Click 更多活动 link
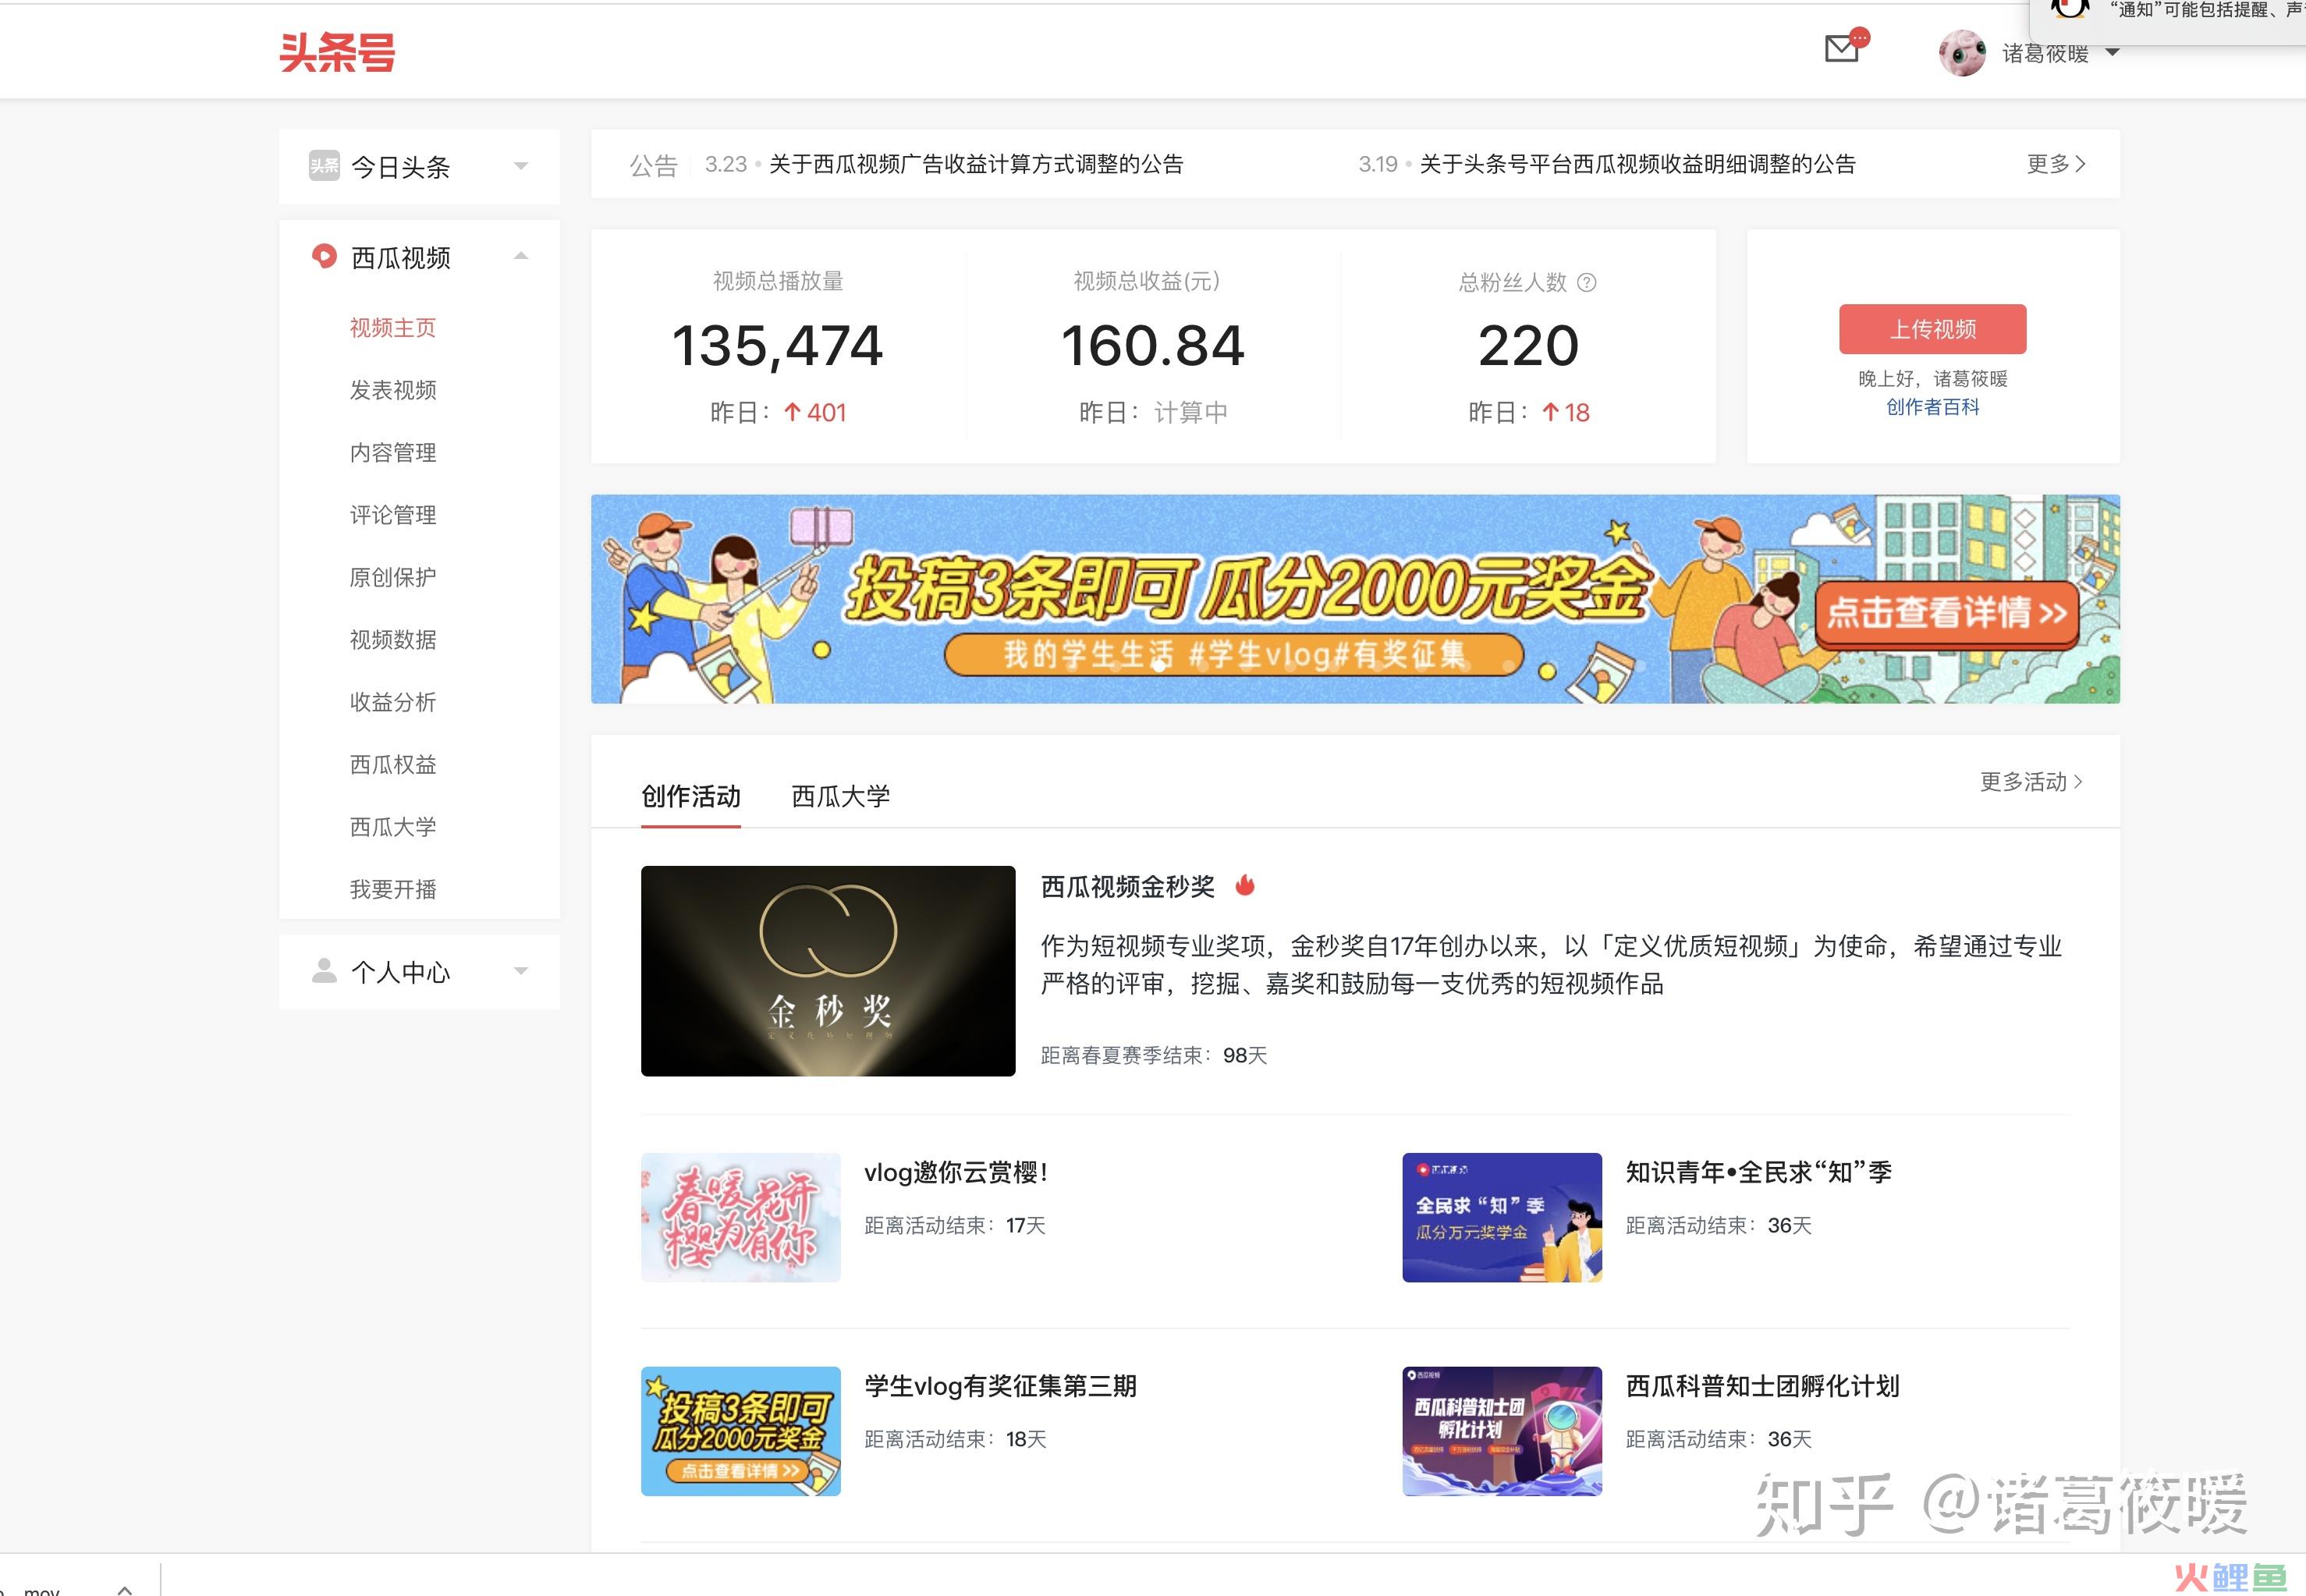Image resolution: width=2306 pixels, height=1596 pixels. tap(2031, 782)
